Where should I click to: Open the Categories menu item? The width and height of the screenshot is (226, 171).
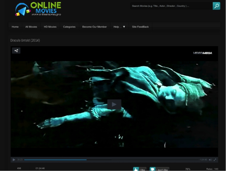[69, 27]
